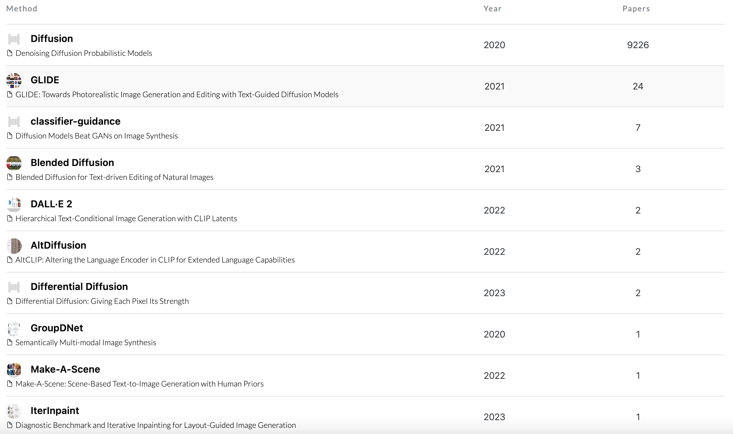Click the Method column header
The image size is (733, 434).
click(22, 9)
